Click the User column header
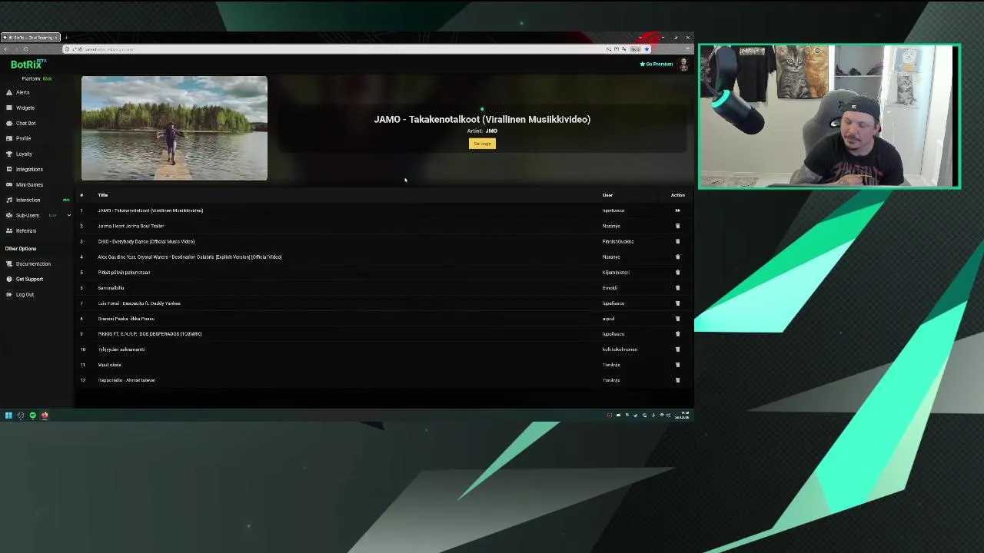The height and width of the screenshot is (553, 984). (607, 195)
